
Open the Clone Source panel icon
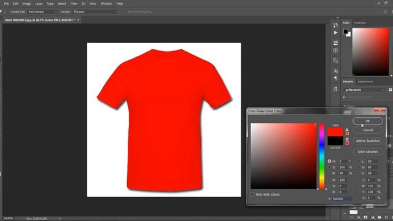[x=336, y=61]
